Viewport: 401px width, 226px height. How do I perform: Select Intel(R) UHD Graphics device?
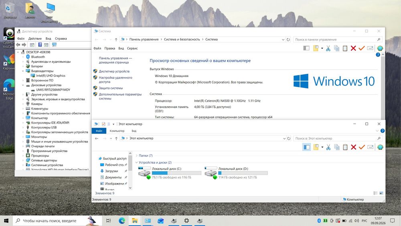[51, 76]
